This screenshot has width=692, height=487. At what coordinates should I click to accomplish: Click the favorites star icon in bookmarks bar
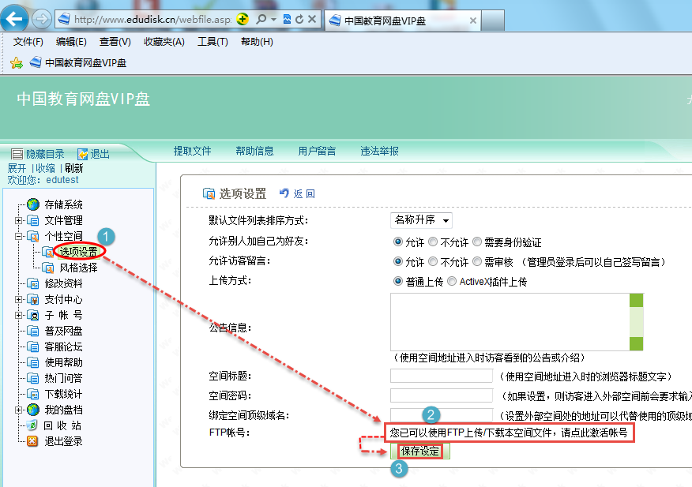(x=17, y=63)
